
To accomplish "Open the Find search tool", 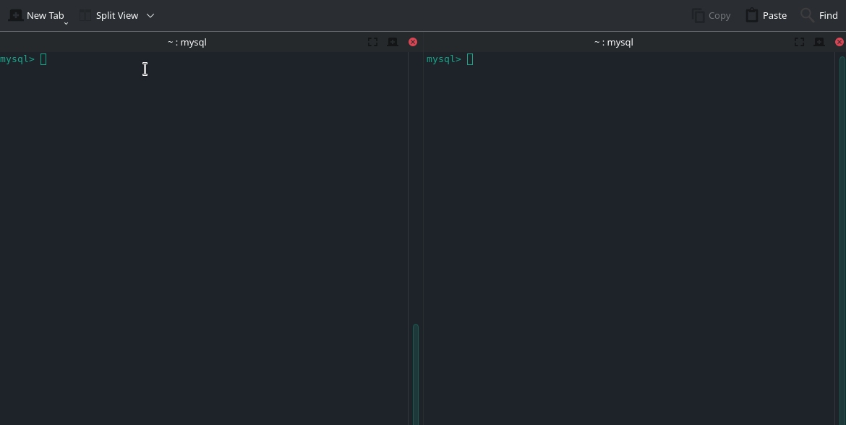I will pos(819,16).
